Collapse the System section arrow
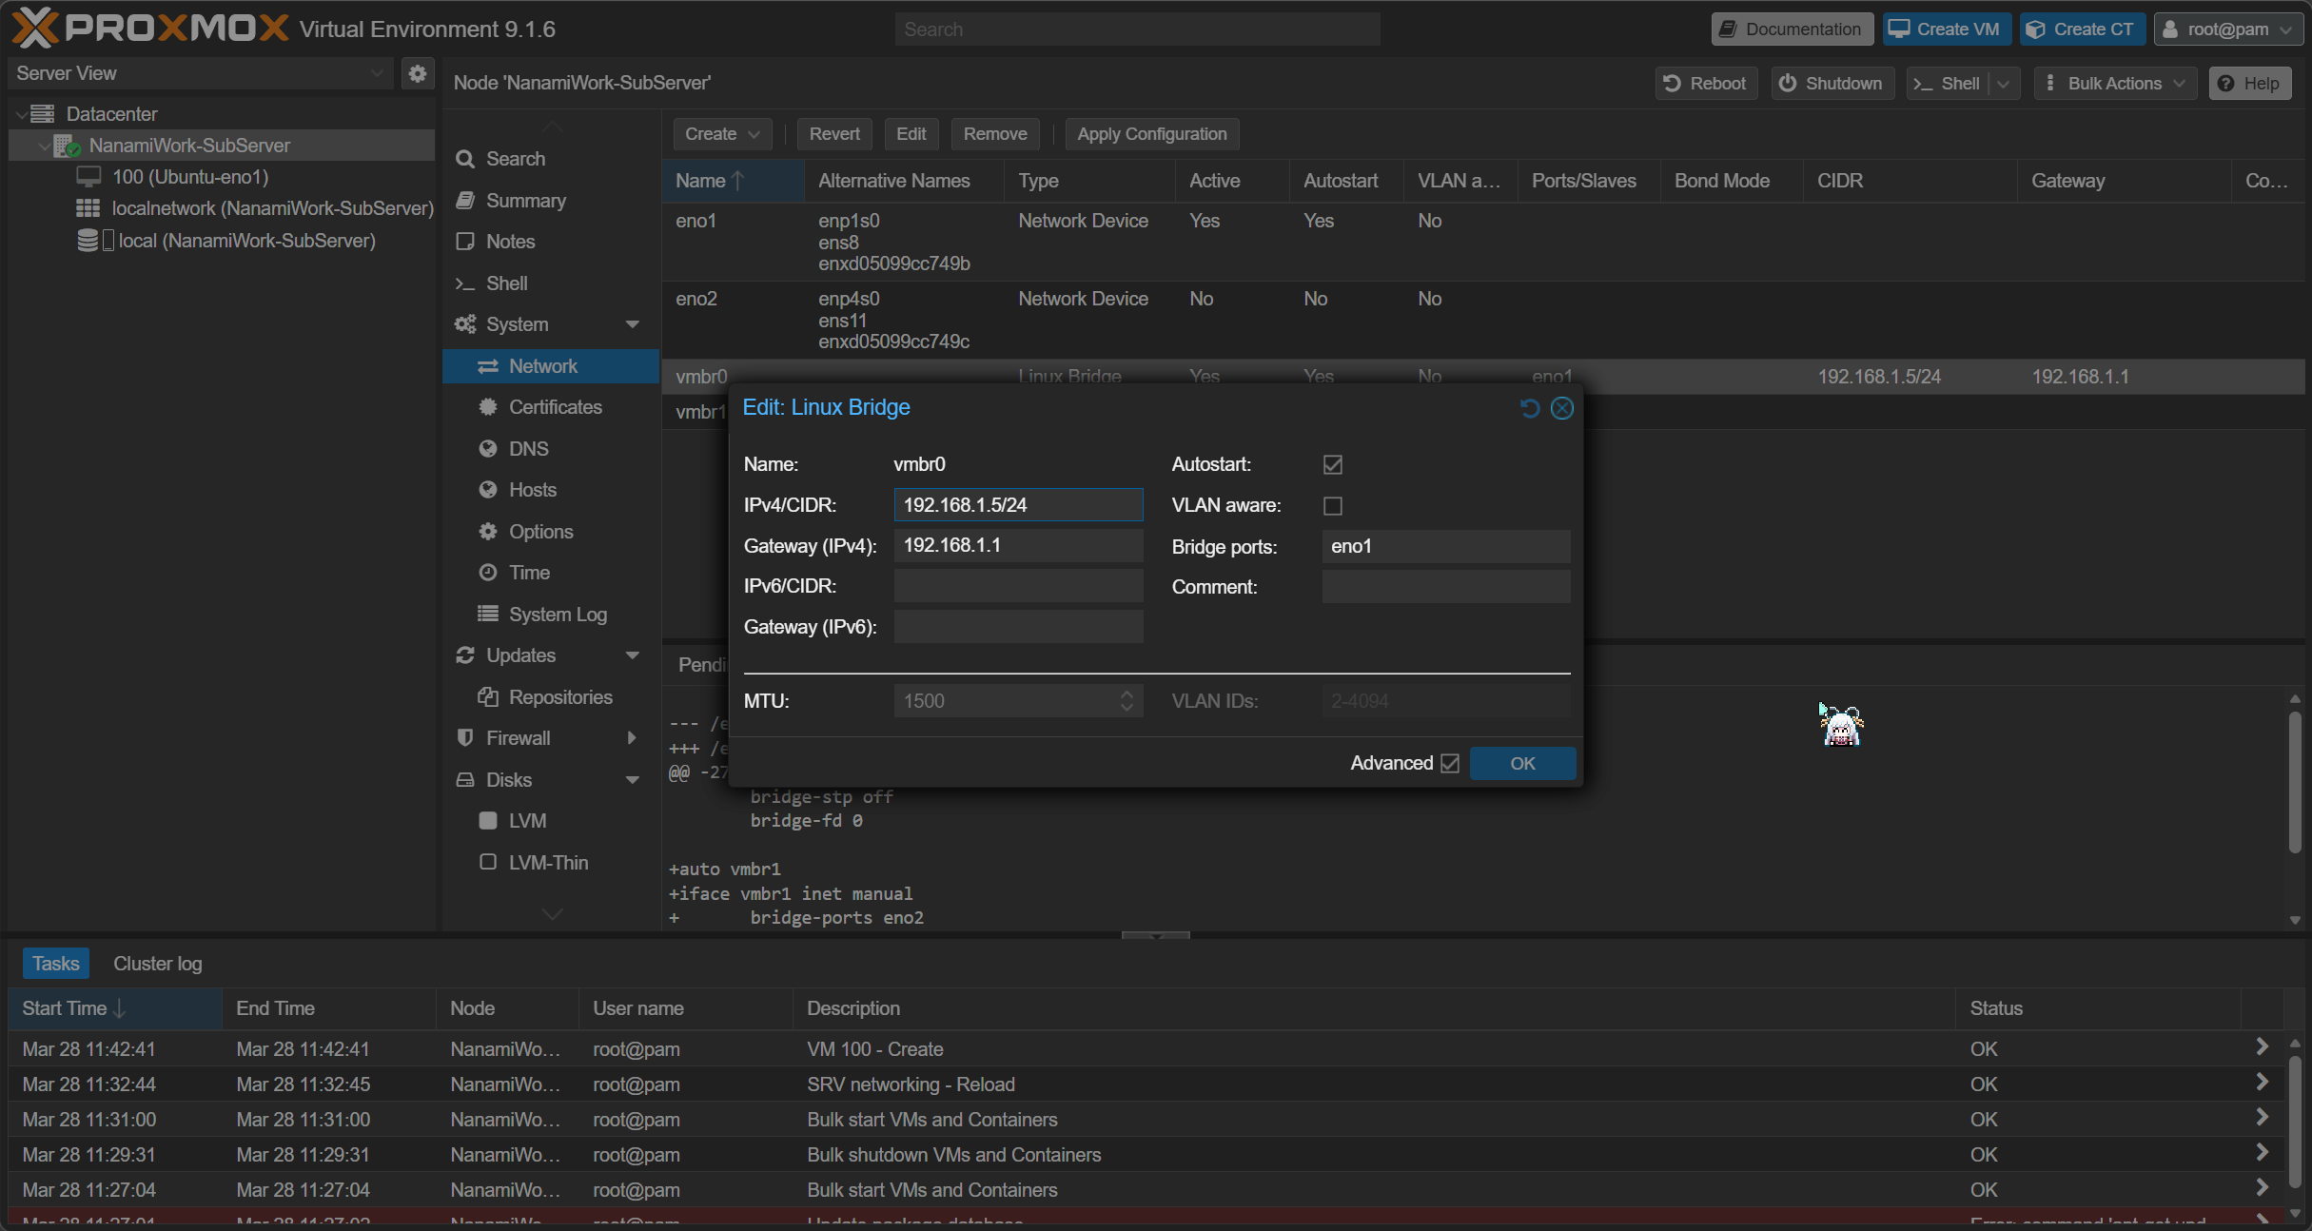Image resolution: width=2312 pixels, height=1231 pixels. 632,324
